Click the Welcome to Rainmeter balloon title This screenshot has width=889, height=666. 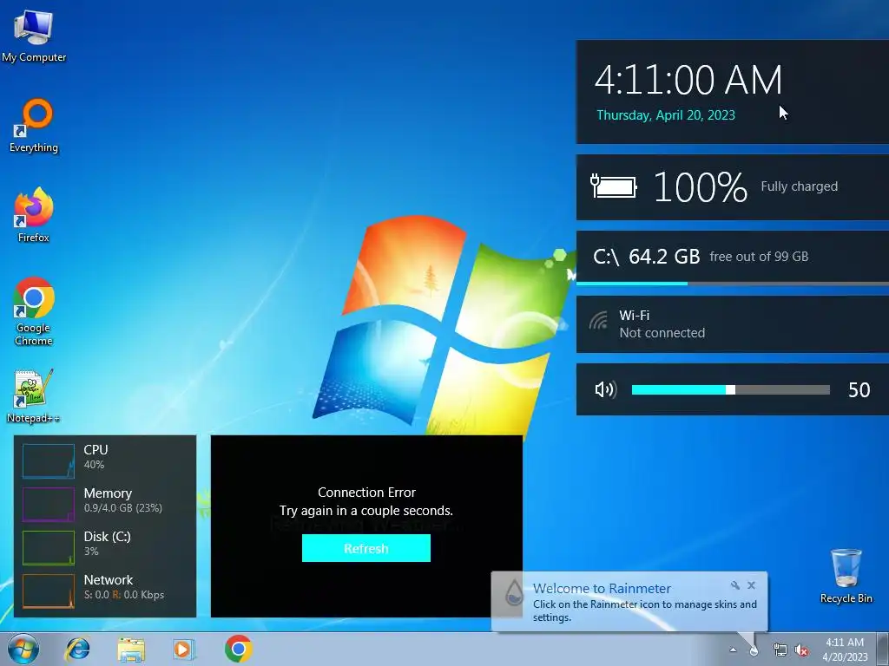click(602, 589)
